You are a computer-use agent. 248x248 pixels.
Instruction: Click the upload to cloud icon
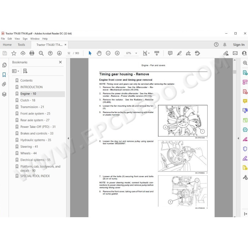23,53
